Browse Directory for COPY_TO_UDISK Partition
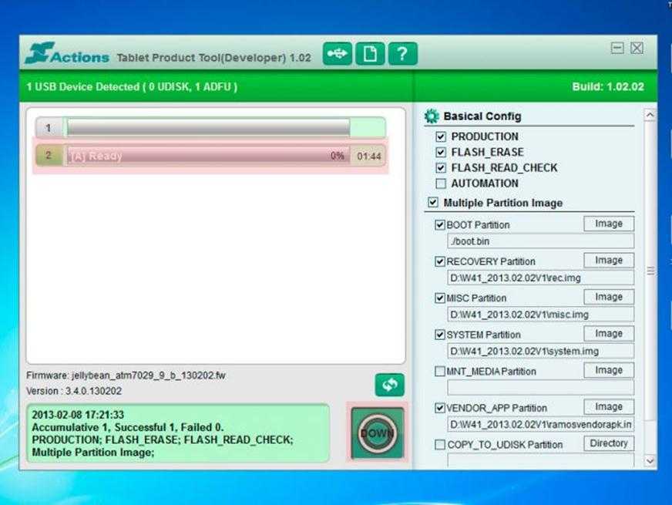 coord(608,444)
